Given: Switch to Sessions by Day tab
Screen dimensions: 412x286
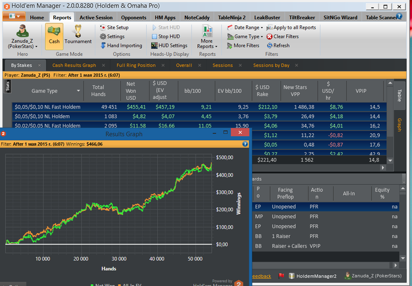Looking at the screenshot, I should coord(271,65).
